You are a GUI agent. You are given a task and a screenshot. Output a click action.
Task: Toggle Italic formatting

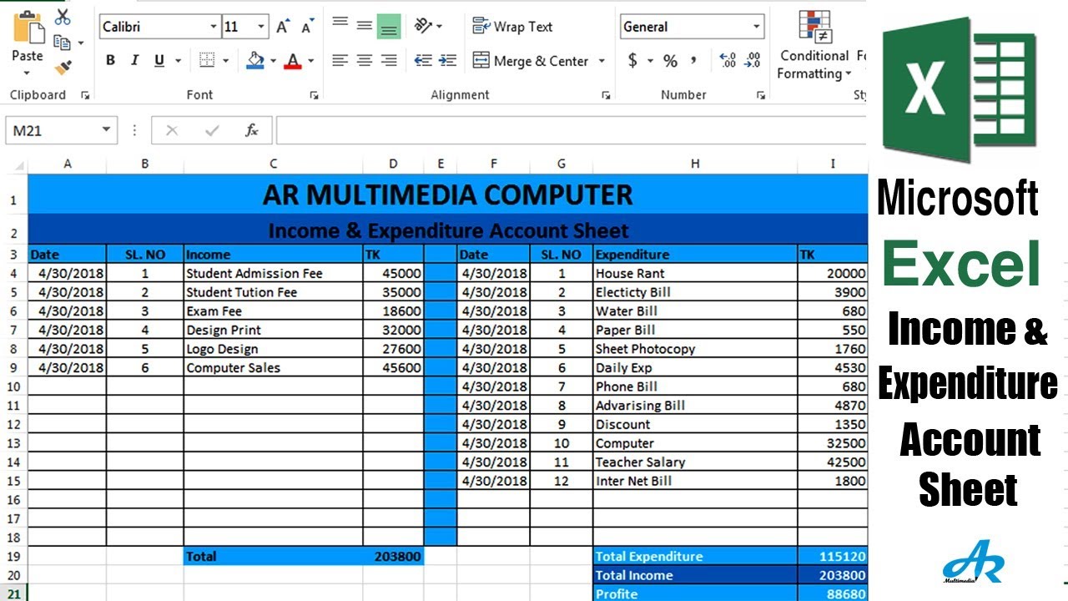pos(134,60)
